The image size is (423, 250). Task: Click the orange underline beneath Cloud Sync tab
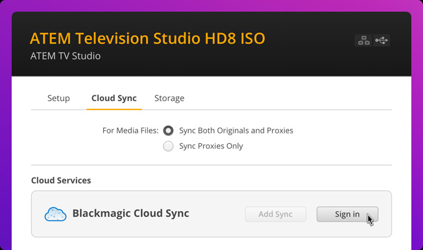tap(114, 109)
